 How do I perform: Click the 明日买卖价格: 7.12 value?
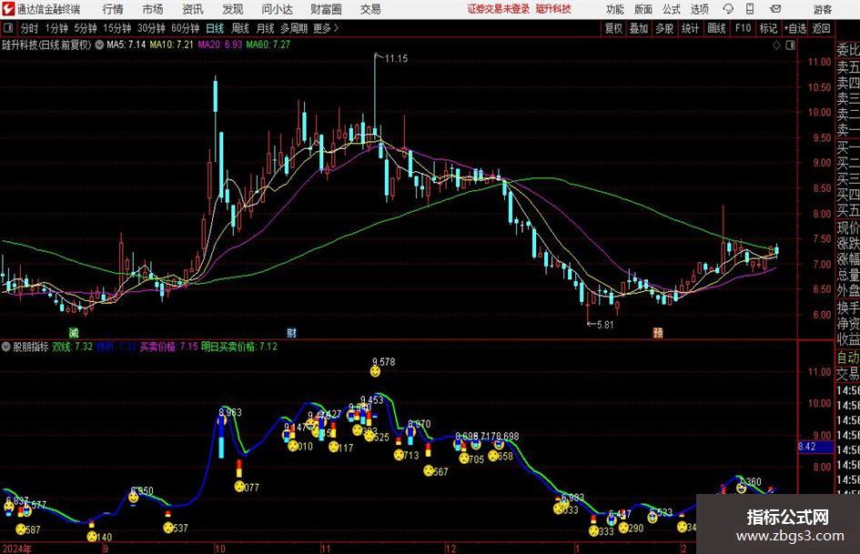(239, 347)
